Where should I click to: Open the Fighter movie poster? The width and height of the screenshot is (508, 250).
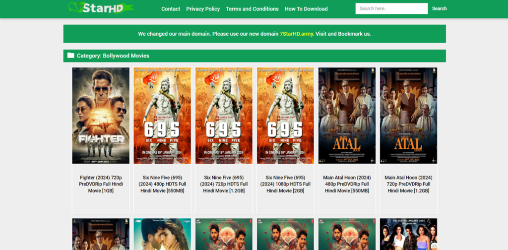click(101, 116)
